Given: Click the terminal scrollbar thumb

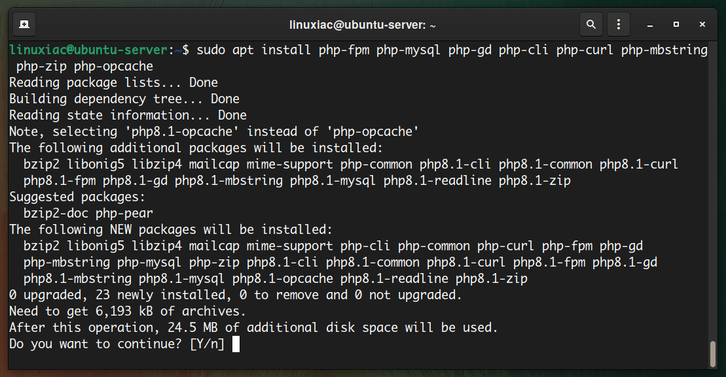Looking at the screenshot, I should [713, 354].
